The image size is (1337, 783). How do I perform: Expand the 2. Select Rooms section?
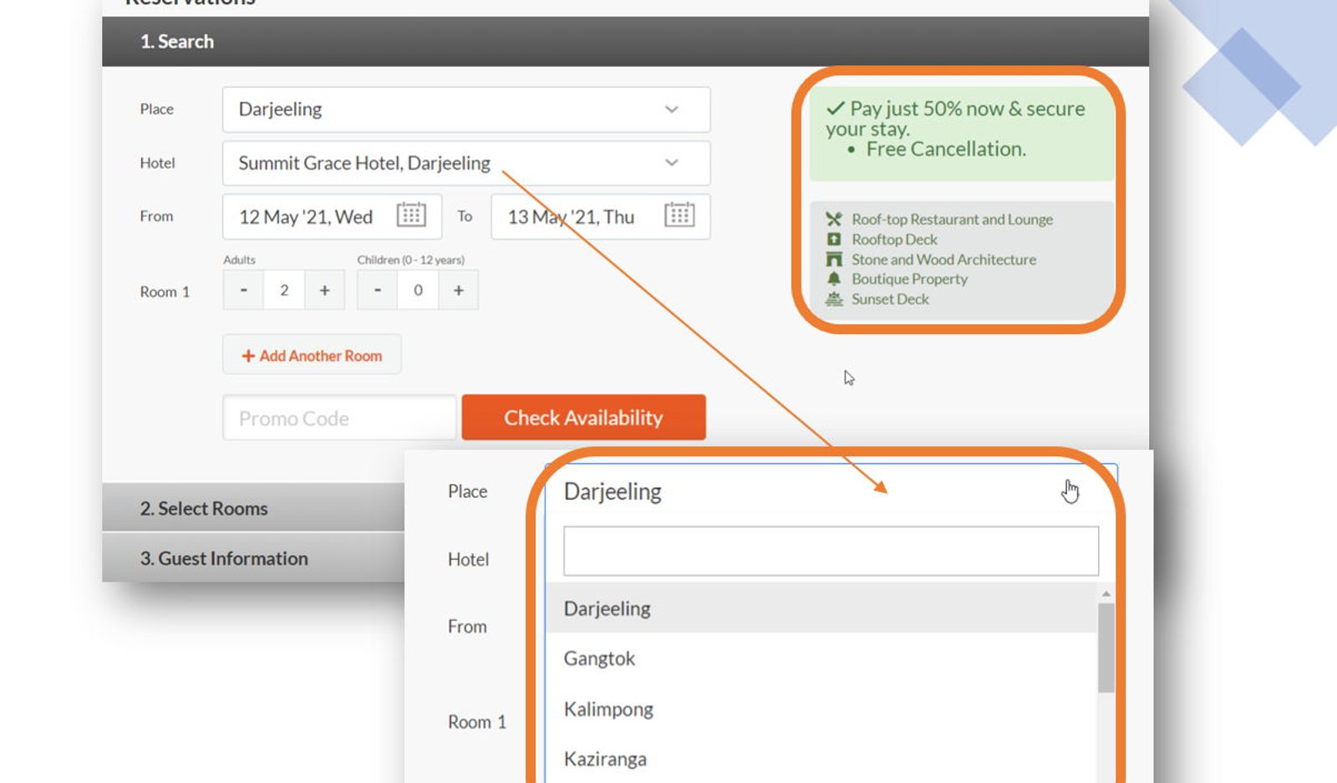(x=253, y=508)
